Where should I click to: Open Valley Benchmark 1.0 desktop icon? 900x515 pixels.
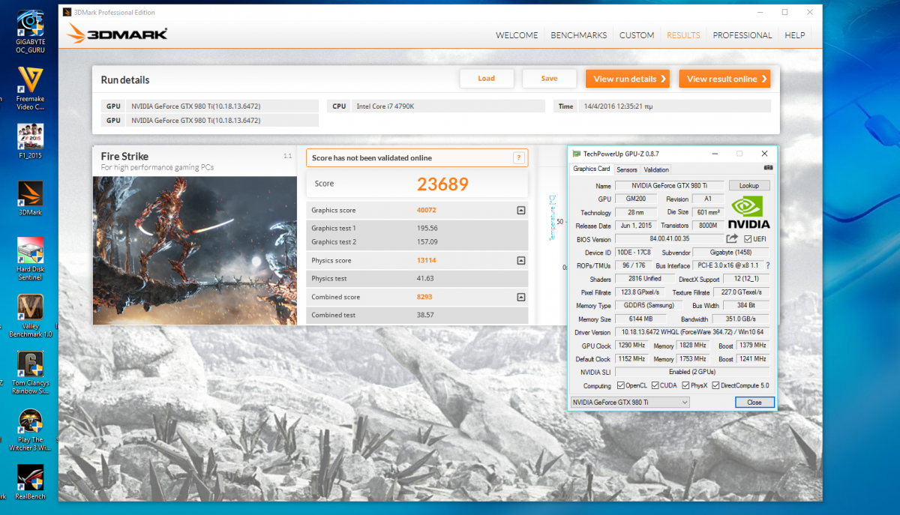pyautogui.click(x=31, y=316)
